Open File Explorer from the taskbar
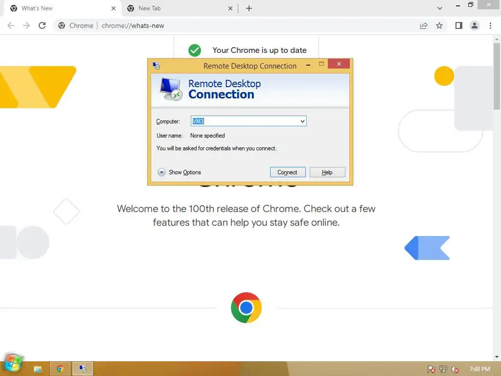 (37, 369)
